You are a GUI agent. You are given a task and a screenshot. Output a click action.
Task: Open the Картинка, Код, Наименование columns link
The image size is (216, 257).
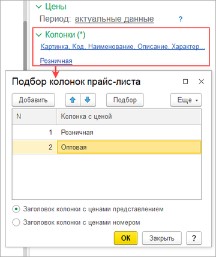tap(123, 46)
